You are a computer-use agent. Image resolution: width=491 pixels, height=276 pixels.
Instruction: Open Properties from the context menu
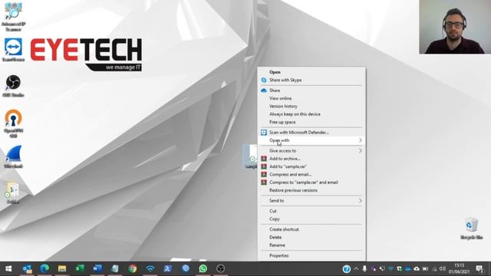coord(311,255)
